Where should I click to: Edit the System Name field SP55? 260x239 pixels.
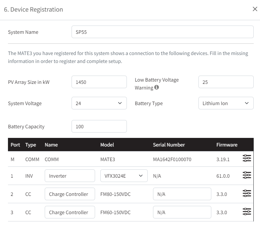163,32
